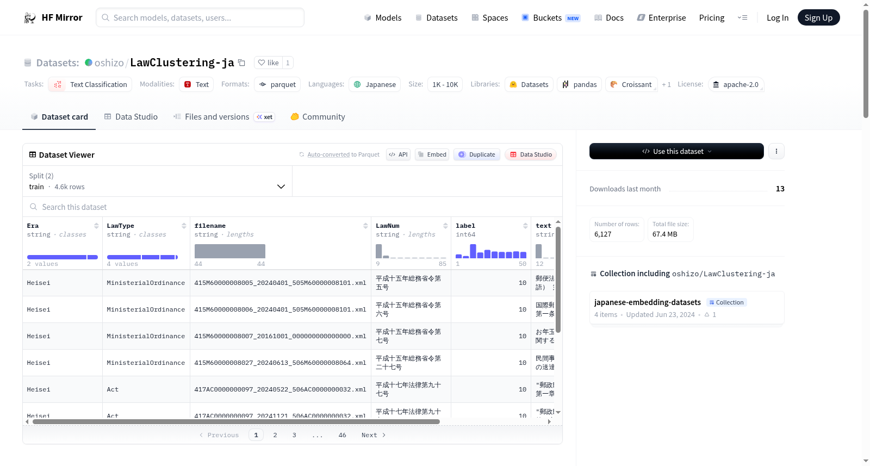Show the +1 more libraries
The width and height of the screenshot is (870, 466).
point(666,85)
